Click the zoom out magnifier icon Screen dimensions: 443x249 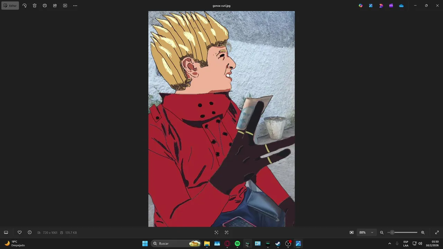point(382,232)
